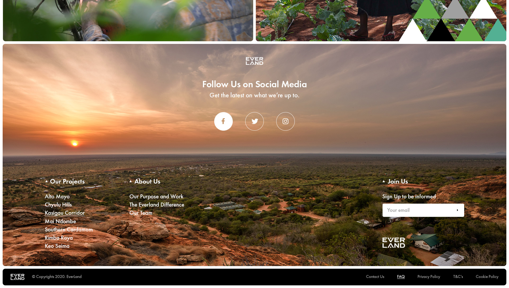Collapse the Our Projects section triangle
Screen dimensions: 509x288
[x=46, y=181]
